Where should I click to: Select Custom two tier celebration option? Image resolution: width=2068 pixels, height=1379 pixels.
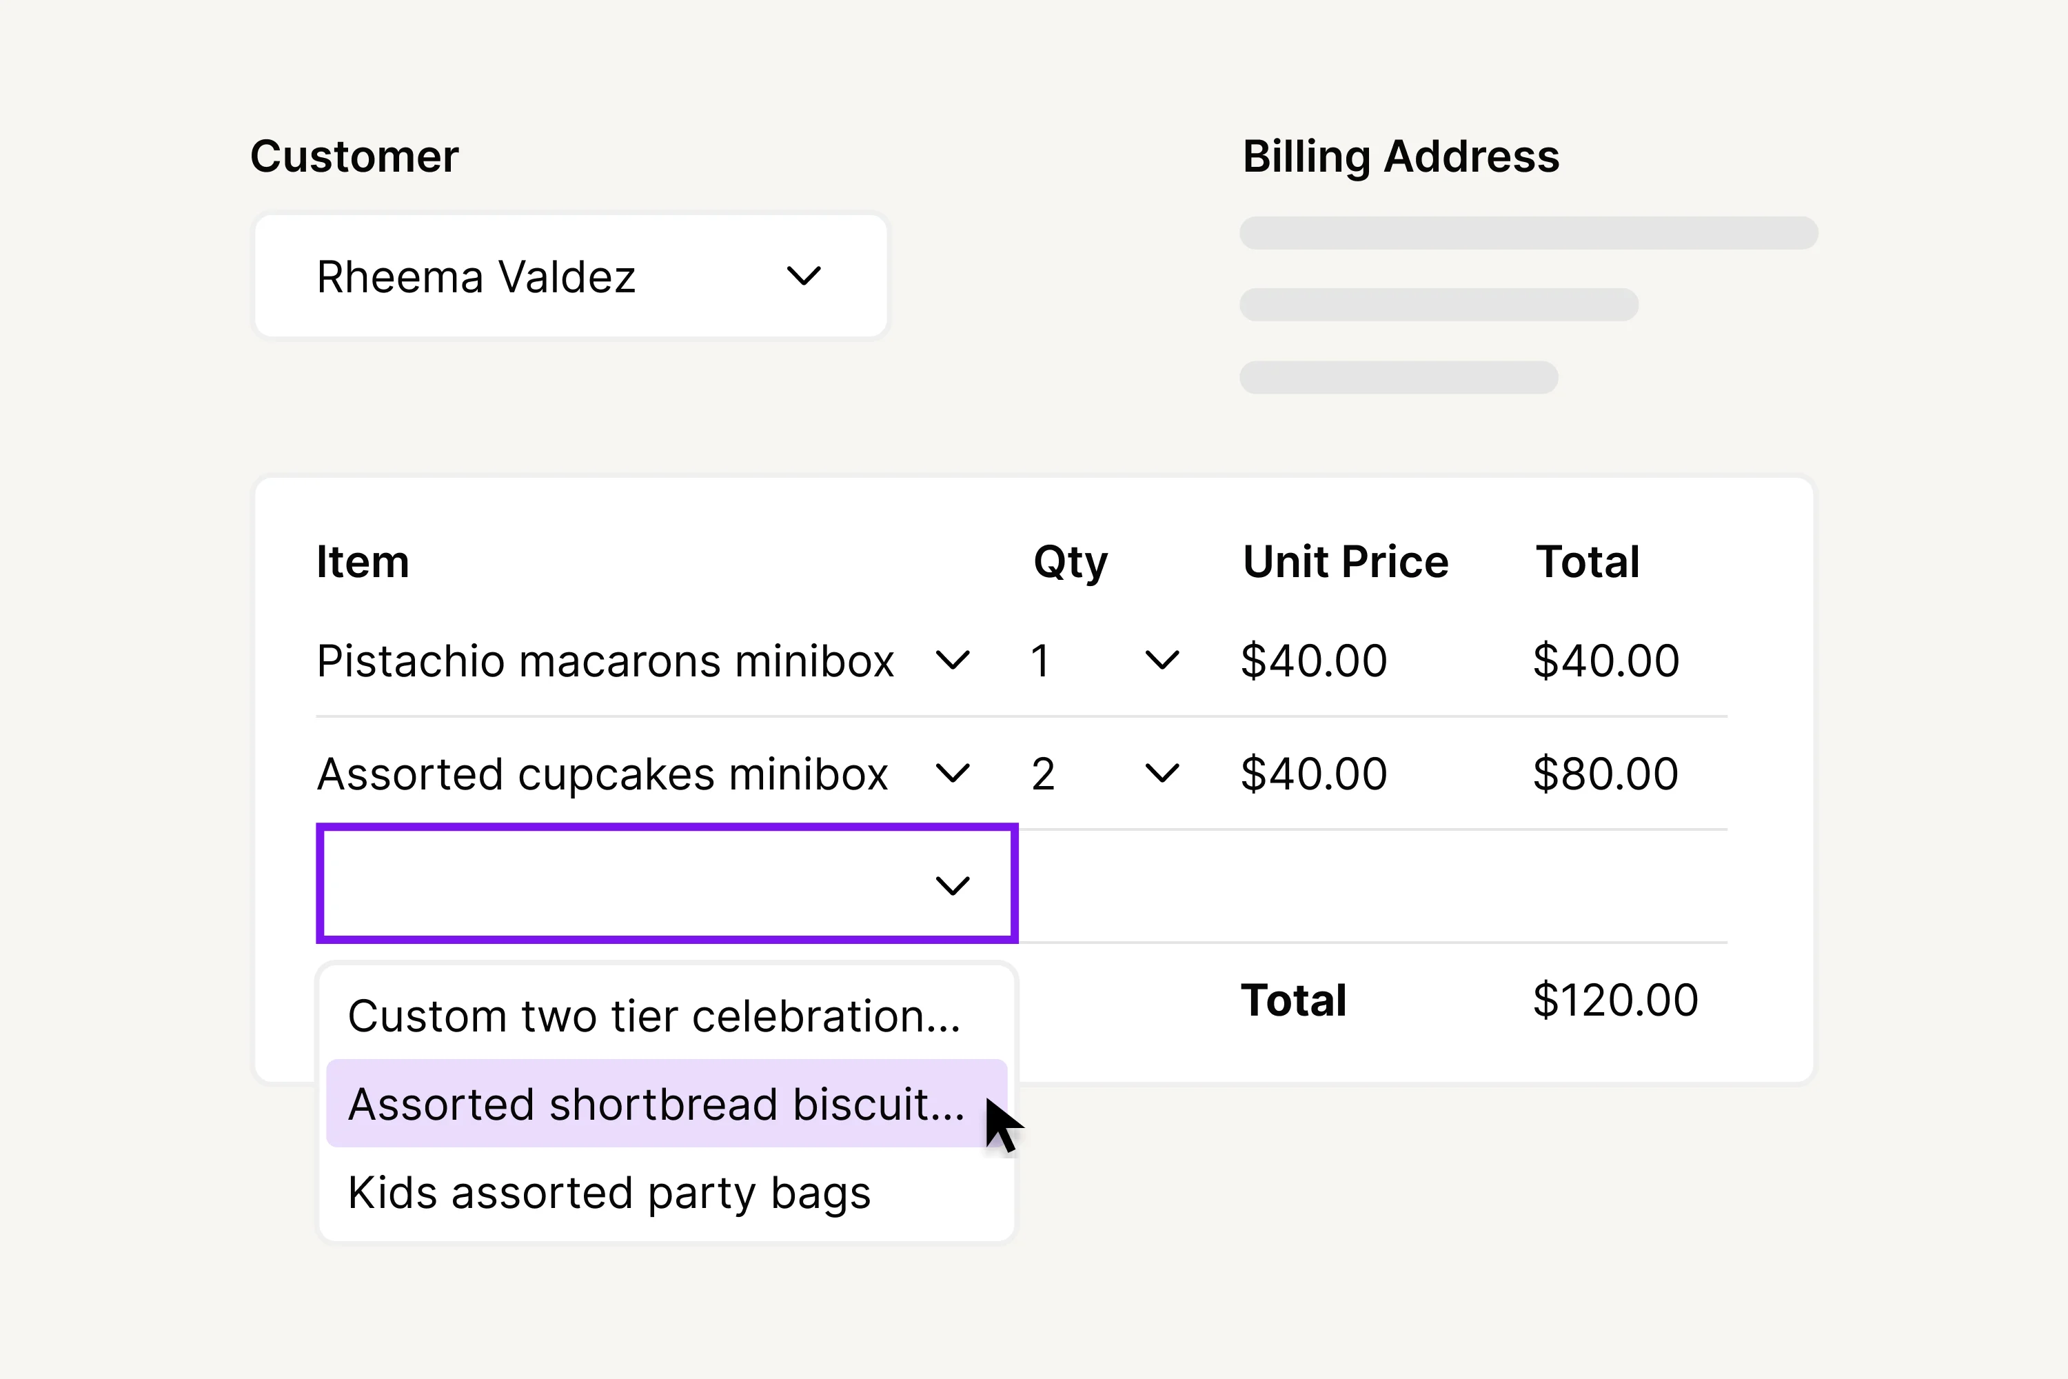pos(654,1016)
